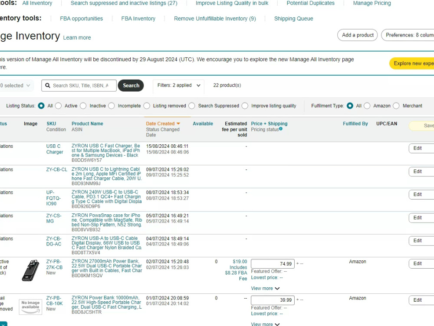Click Edit for ZY-CS-MG PowaSnap case
Screen dimensions: 434x326
(421, 218)
